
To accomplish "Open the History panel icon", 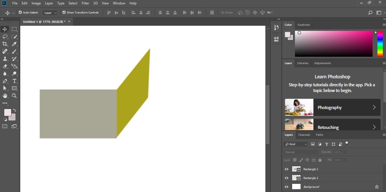I will [276, 27].
